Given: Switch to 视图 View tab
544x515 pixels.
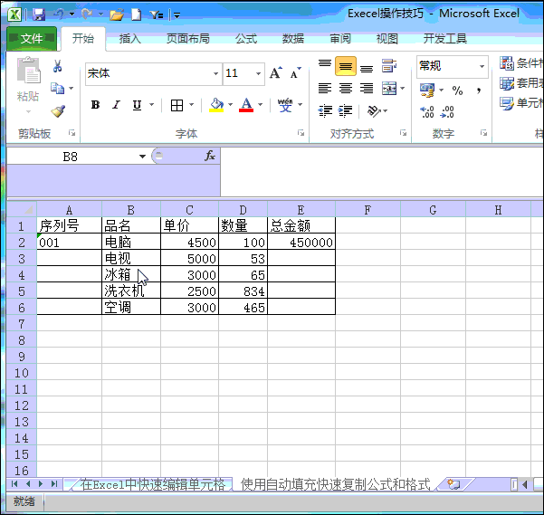Looking at the screenshot, I should [x=387, y=39].
